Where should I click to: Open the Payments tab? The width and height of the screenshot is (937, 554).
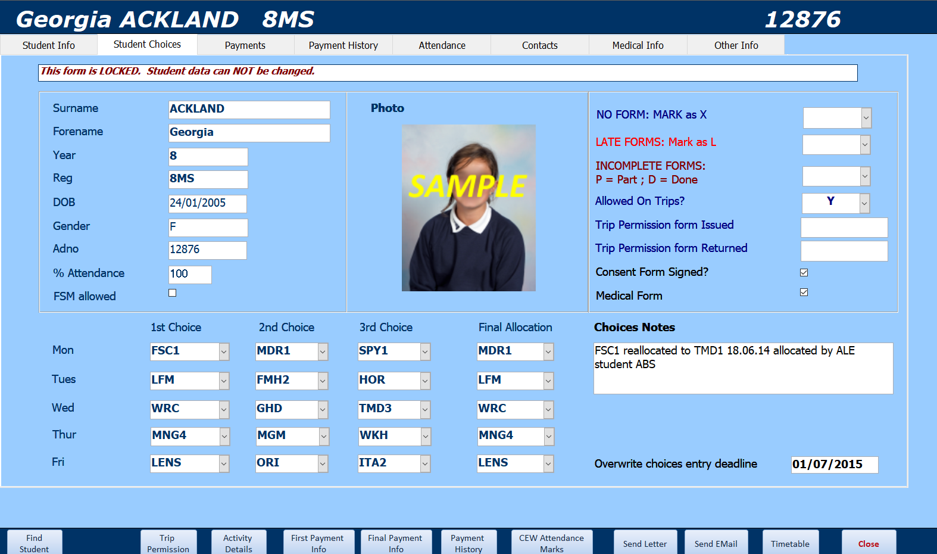(x=245, y=45)
